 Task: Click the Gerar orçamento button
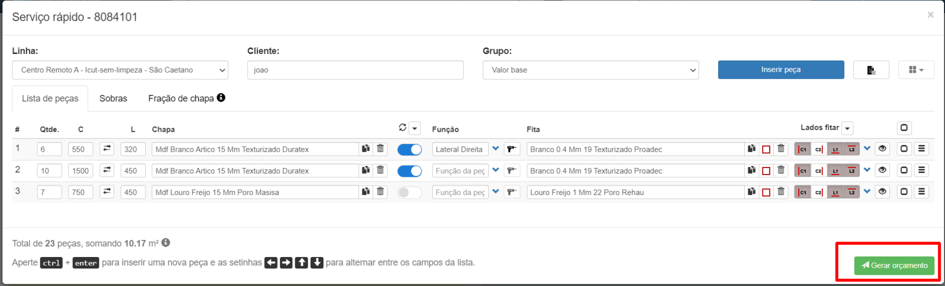pyautogui.click(x=894, y=265)
